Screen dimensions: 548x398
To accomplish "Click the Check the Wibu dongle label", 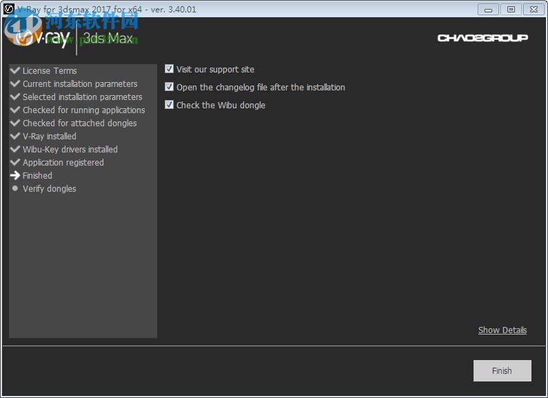I will 221,105.
